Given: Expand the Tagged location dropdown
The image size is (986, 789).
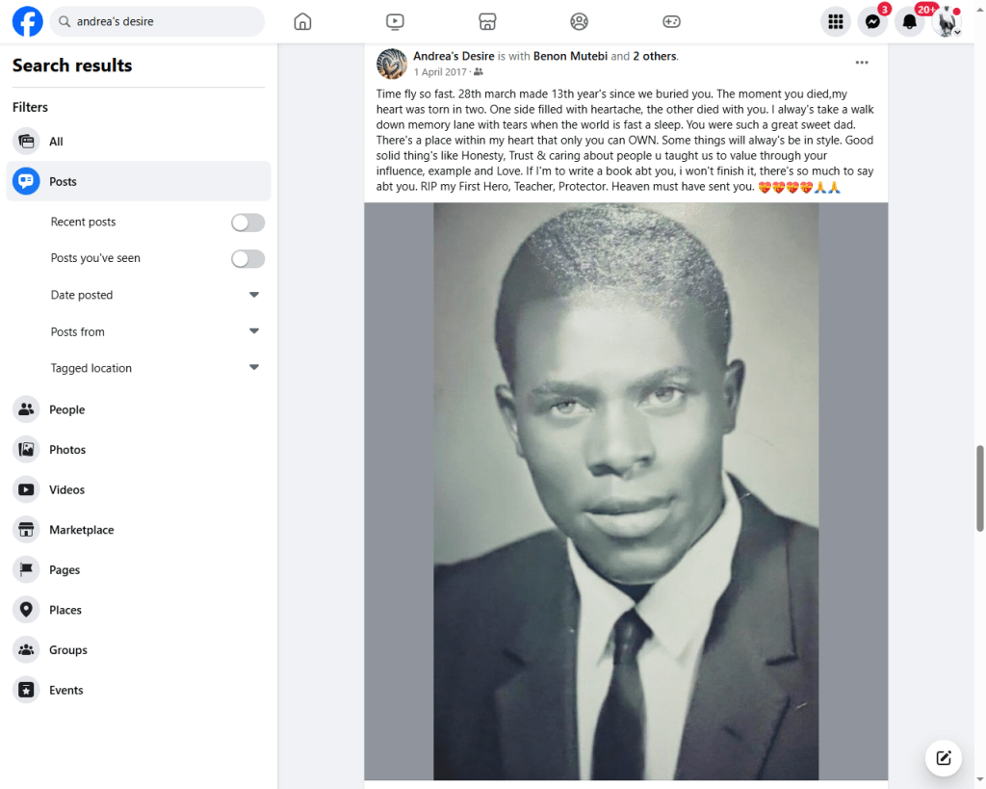Looking at the screenshot, I should 254,368.
